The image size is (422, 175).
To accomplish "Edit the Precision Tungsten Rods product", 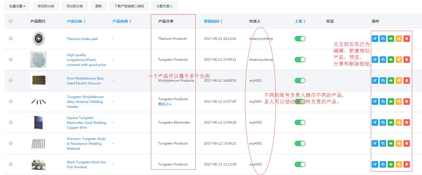I will [x=375, y=143].
